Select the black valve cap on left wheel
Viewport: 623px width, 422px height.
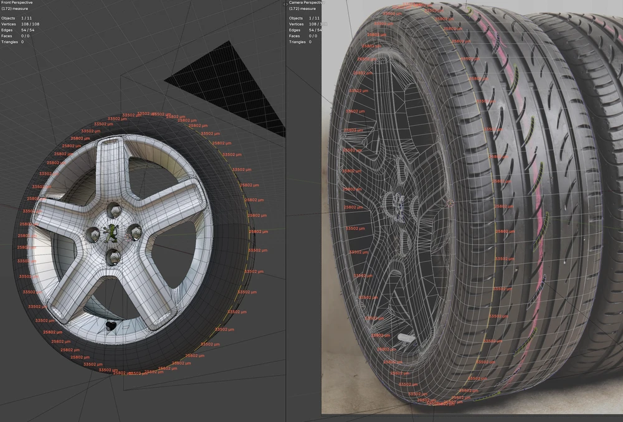(x=112, y=326)
